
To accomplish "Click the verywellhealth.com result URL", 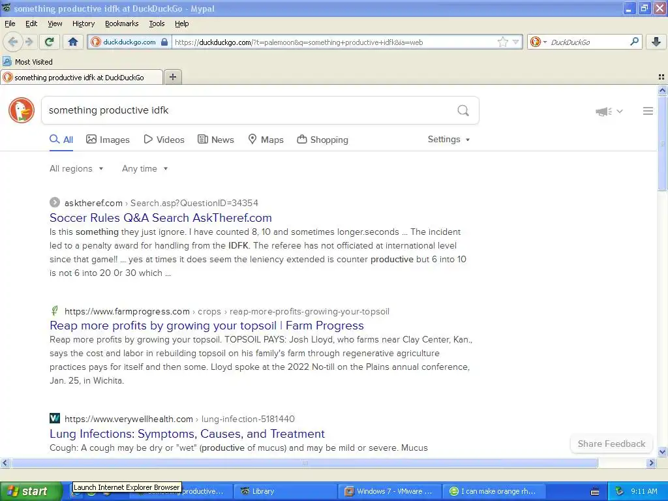I will pos(179,419).
